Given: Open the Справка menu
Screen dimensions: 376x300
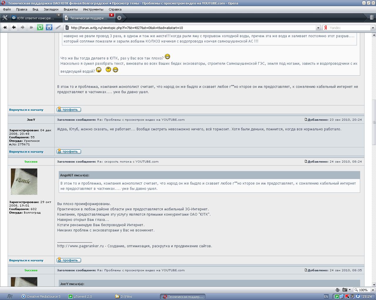Looking at the screenshot, I should [x=115, y=9].
